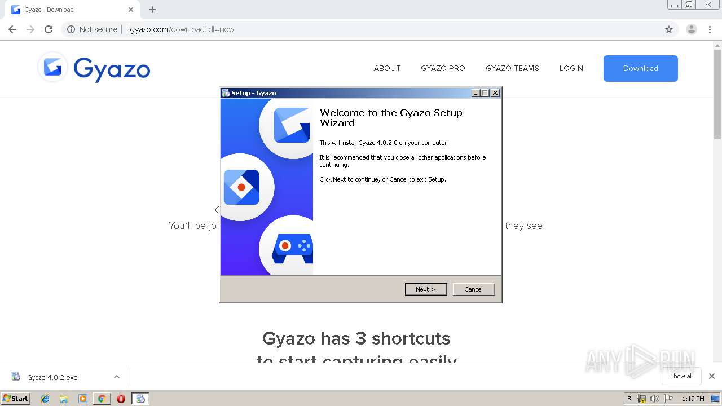Open Action Center flag icon
The image size is (722, 406).
point(668,399)
